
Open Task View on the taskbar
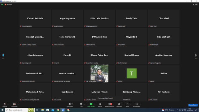click(37, 110)
